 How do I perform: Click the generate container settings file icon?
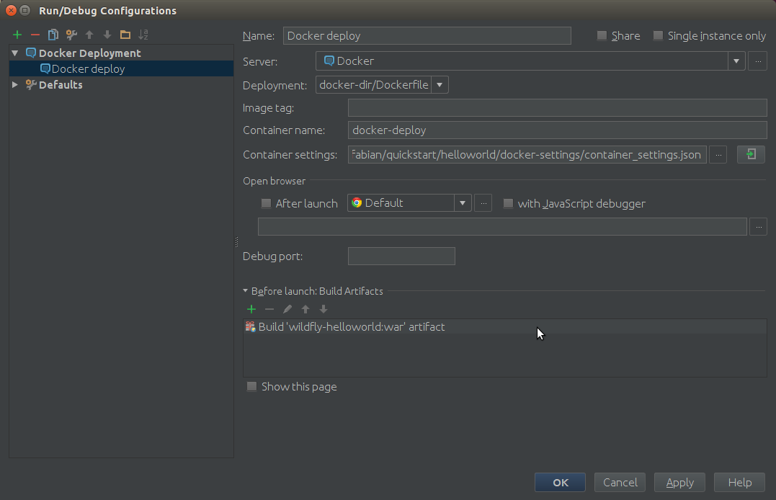(750, 154)
